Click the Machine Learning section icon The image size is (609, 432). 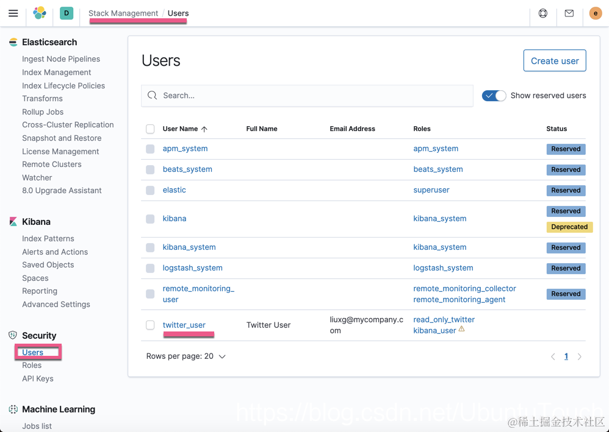[13, 409]
